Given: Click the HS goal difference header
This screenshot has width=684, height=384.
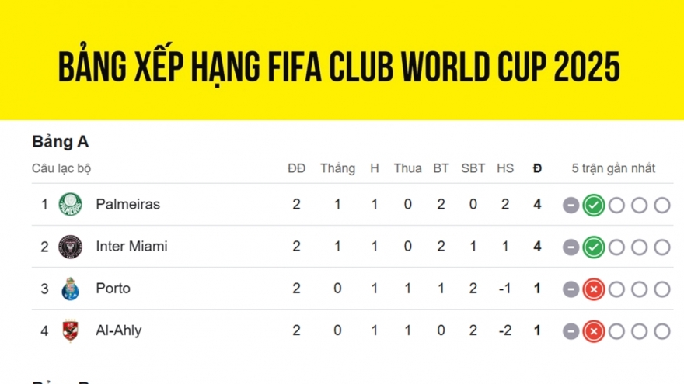Looking at the screenshot, I should coord(505,168).
